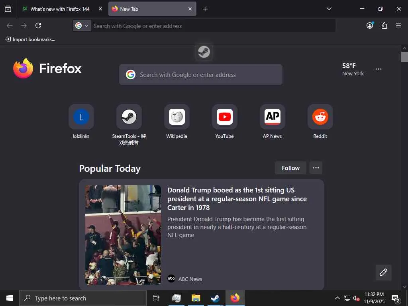
Task: Open the Extensions puzzle icon
Action: [384, 25]
